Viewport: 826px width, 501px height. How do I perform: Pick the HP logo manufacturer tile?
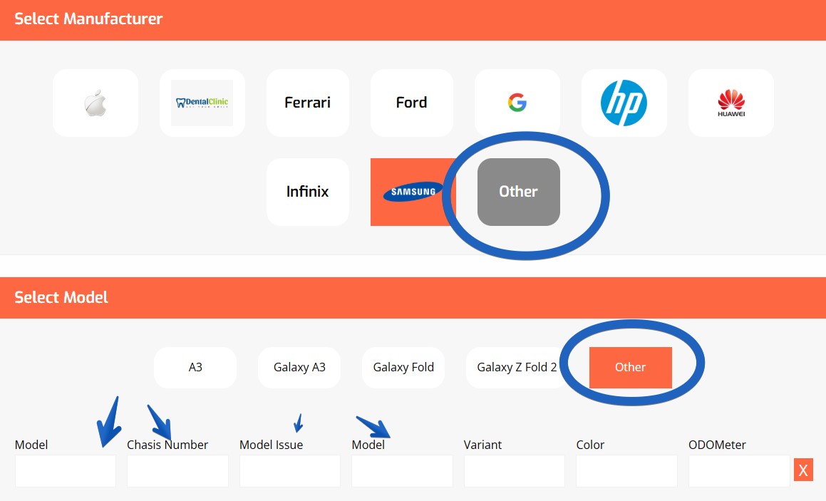click(x=624, y=103)
